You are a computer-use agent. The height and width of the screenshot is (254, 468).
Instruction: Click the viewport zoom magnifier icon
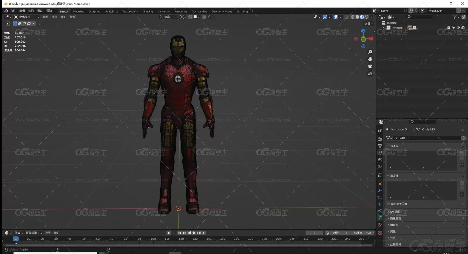point(370,52)
